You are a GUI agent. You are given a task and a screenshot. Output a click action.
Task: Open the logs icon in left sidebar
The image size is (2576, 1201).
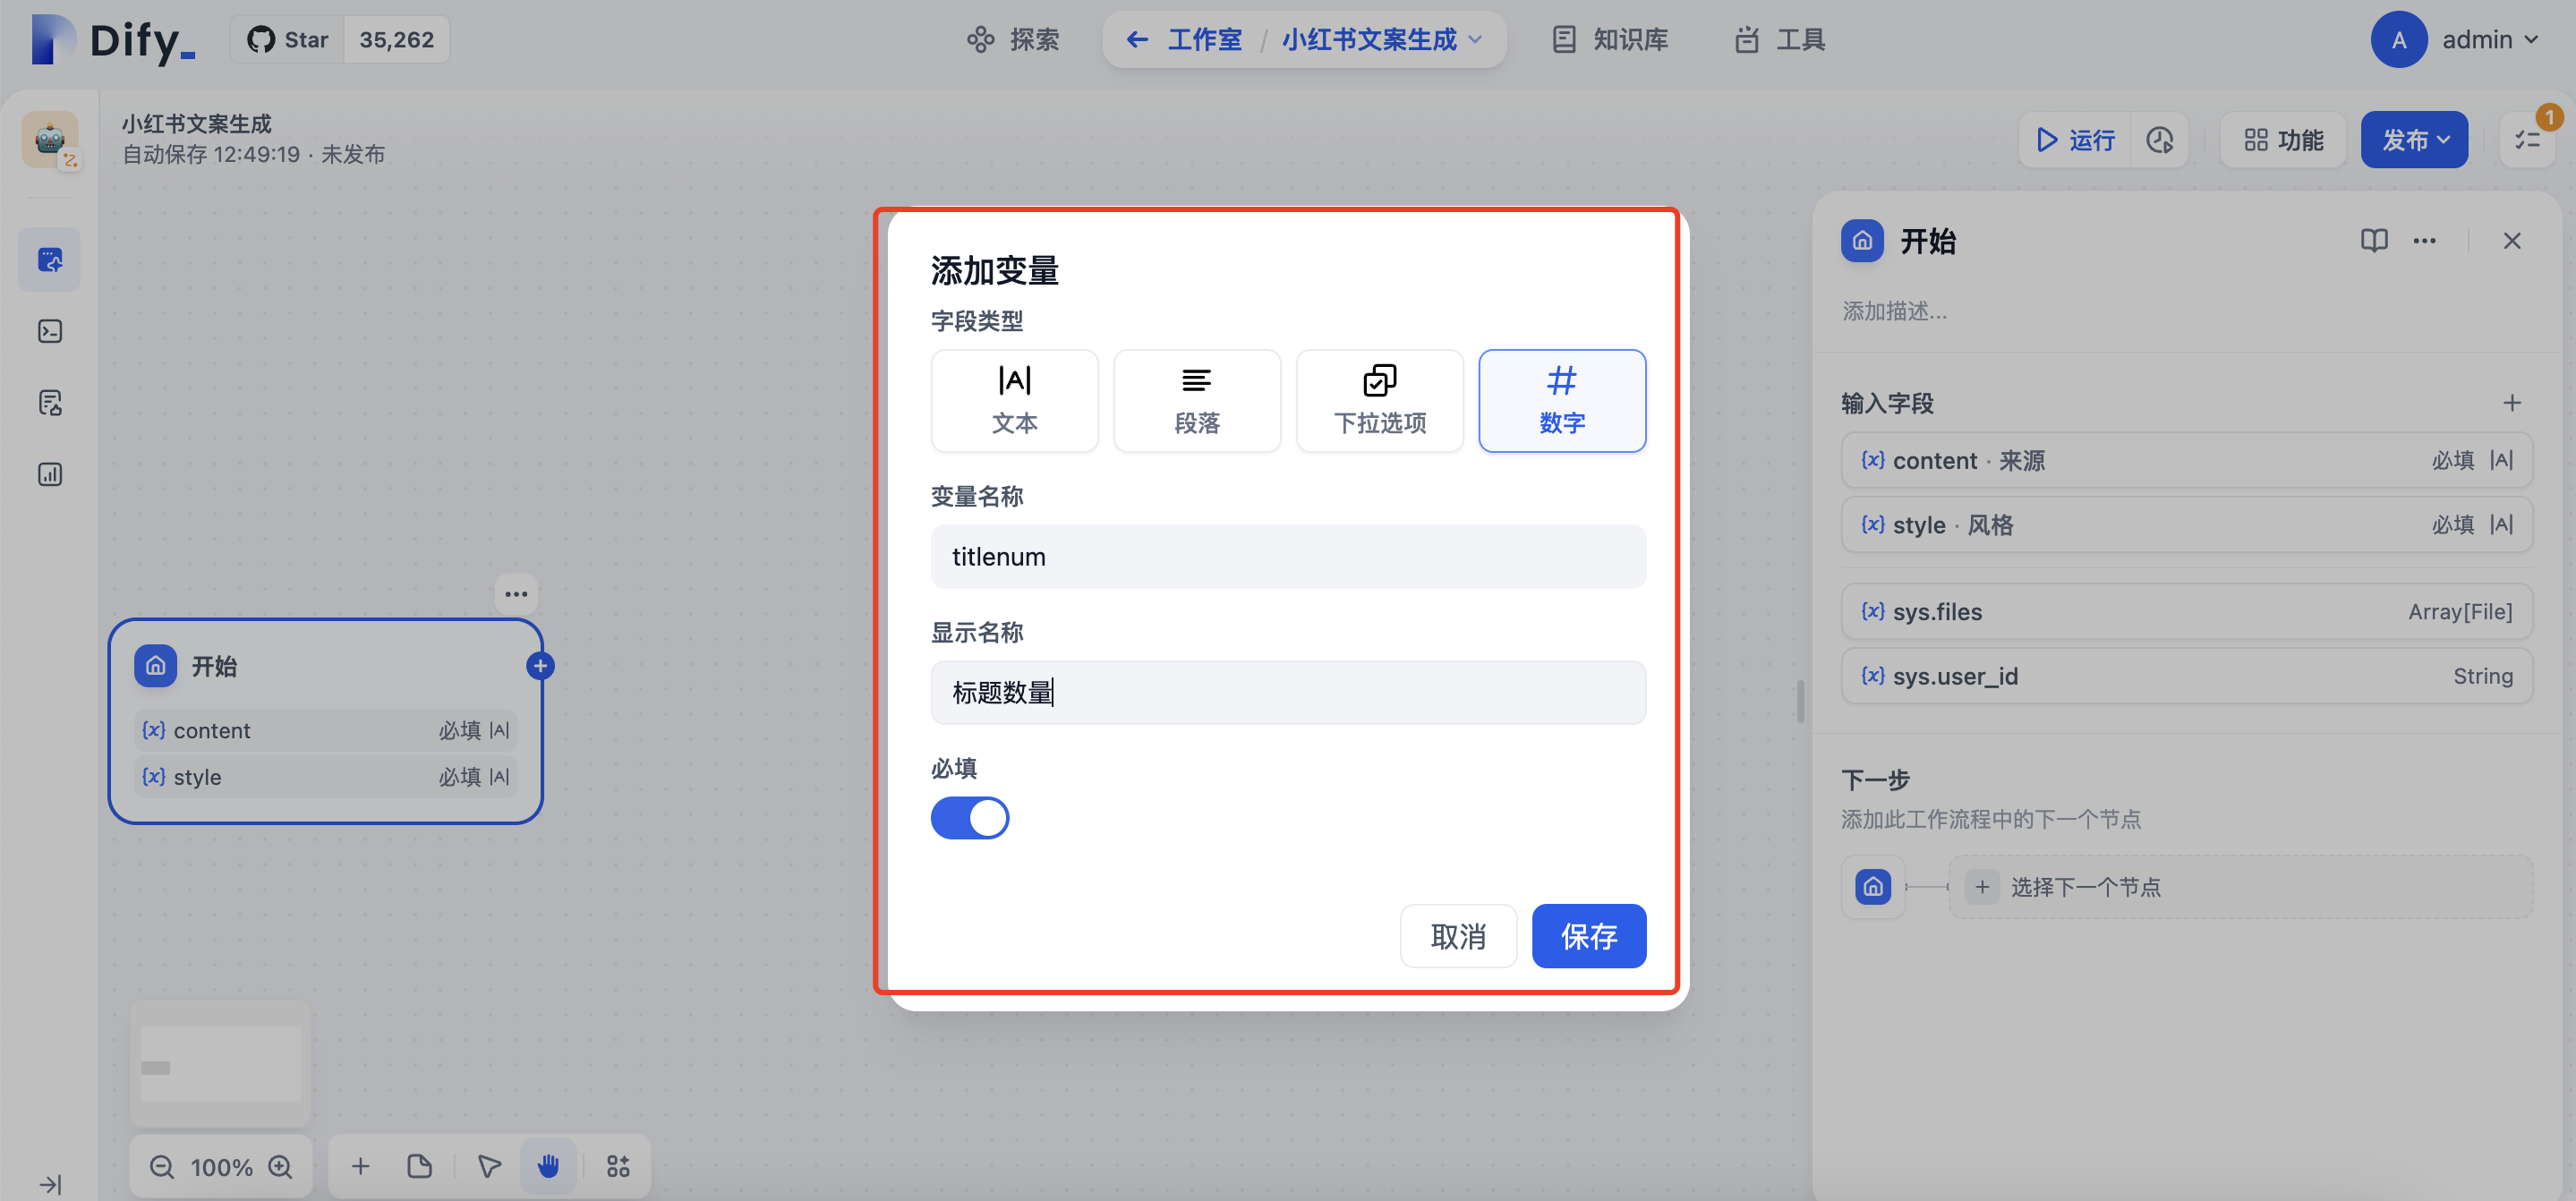50,402
